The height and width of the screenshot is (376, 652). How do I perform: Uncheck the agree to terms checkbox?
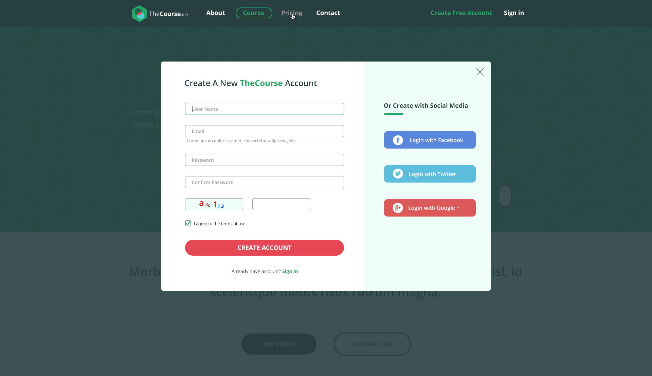[x=188, y=223]
